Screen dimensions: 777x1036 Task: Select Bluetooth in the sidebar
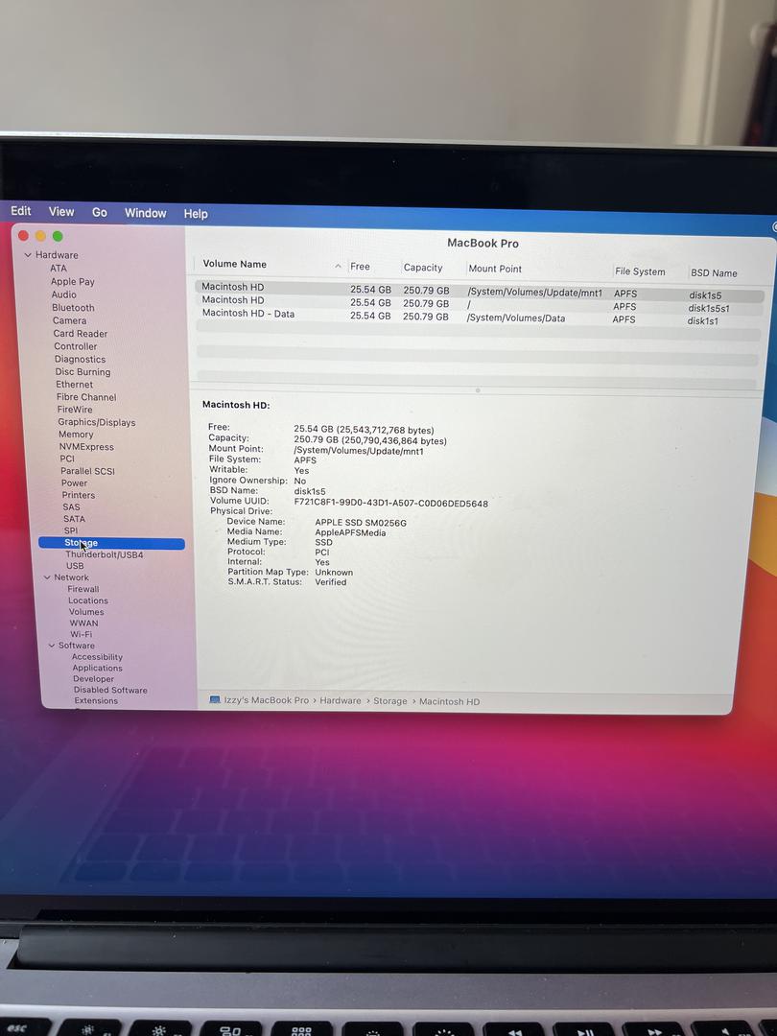[x=73, y=308]
